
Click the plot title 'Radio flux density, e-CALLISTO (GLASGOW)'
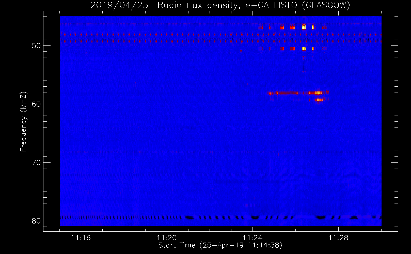point(254,5)
